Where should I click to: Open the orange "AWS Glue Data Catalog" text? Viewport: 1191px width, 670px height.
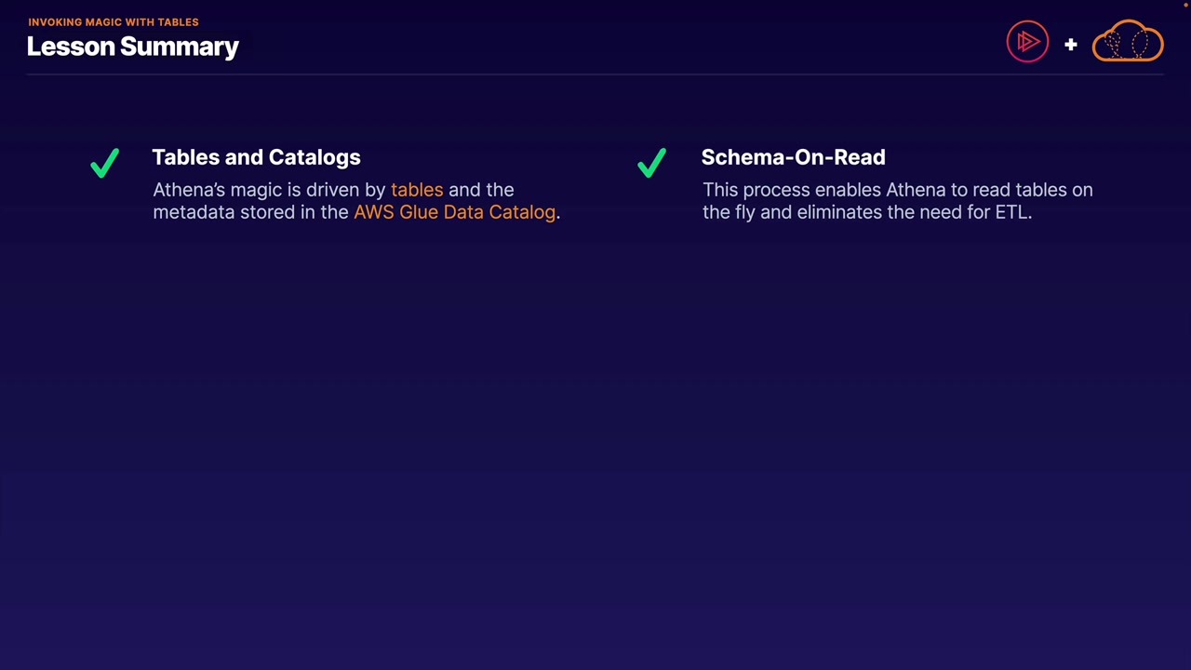[x=454, y=212]
